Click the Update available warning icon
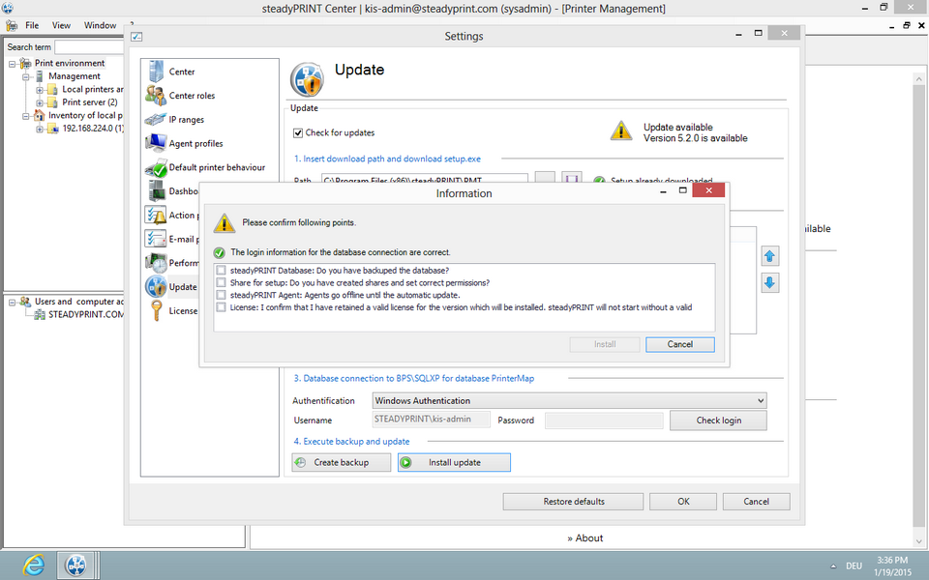 pos(621,131)
